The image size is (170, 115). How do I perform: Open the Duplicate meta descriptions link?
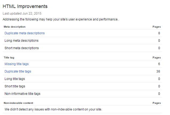(25, 33)
